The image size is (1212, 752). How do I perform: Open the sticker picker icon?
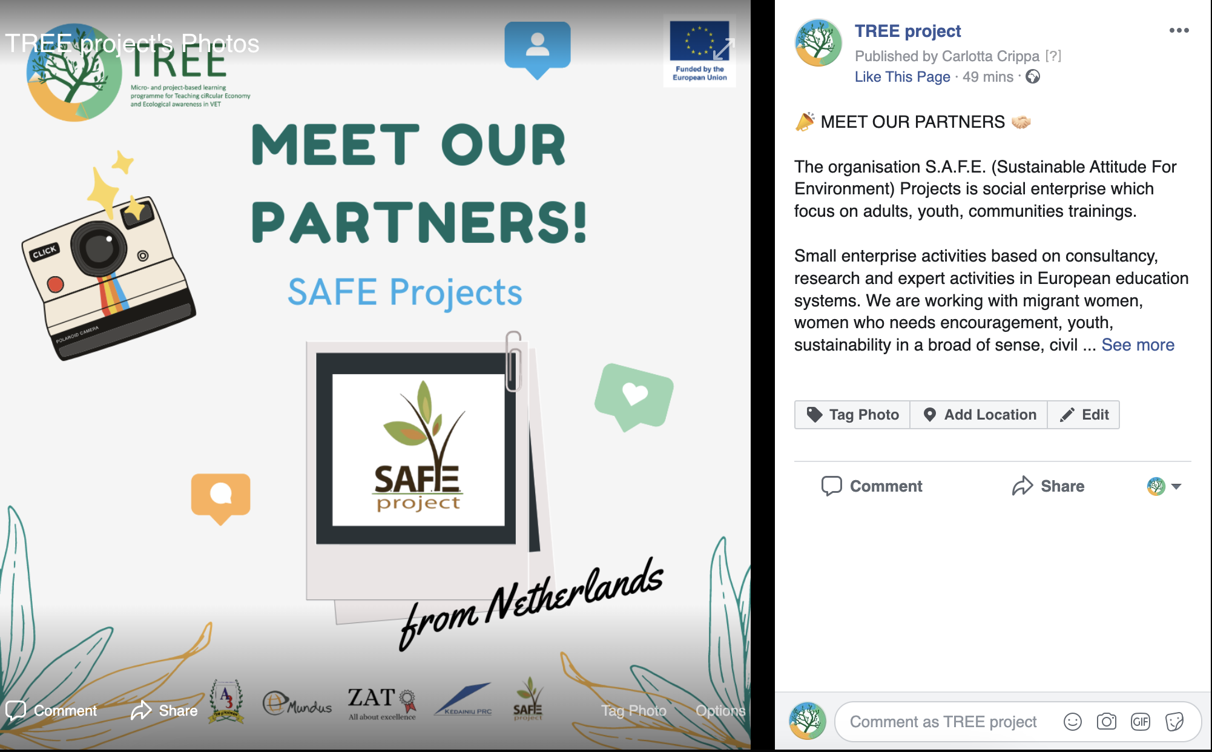1174,721
